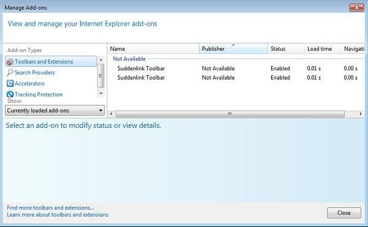Sort list by the Publisher column header

pyautogui.click(x=233, y=49)
